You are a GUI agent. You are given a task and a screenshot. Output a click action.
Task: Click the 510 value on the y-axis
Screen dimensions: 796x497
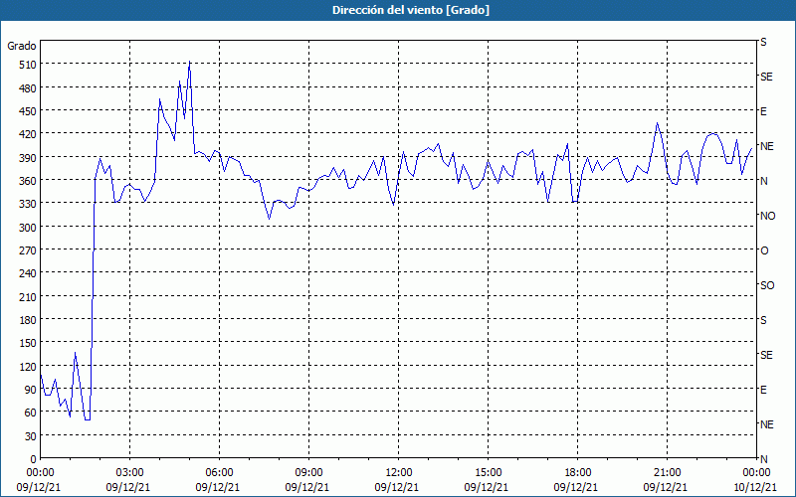pos(28,65)
